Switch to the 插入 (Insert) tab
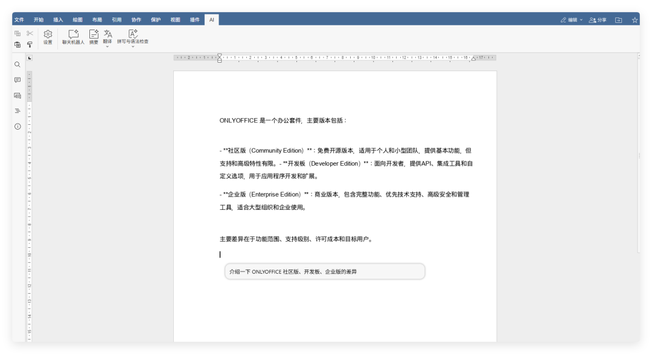 pos(58,19)
